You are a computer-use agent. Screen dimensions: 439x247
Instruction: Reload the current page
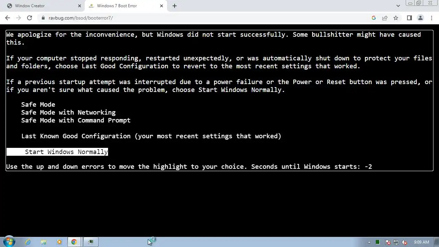[x=29, y=18]
